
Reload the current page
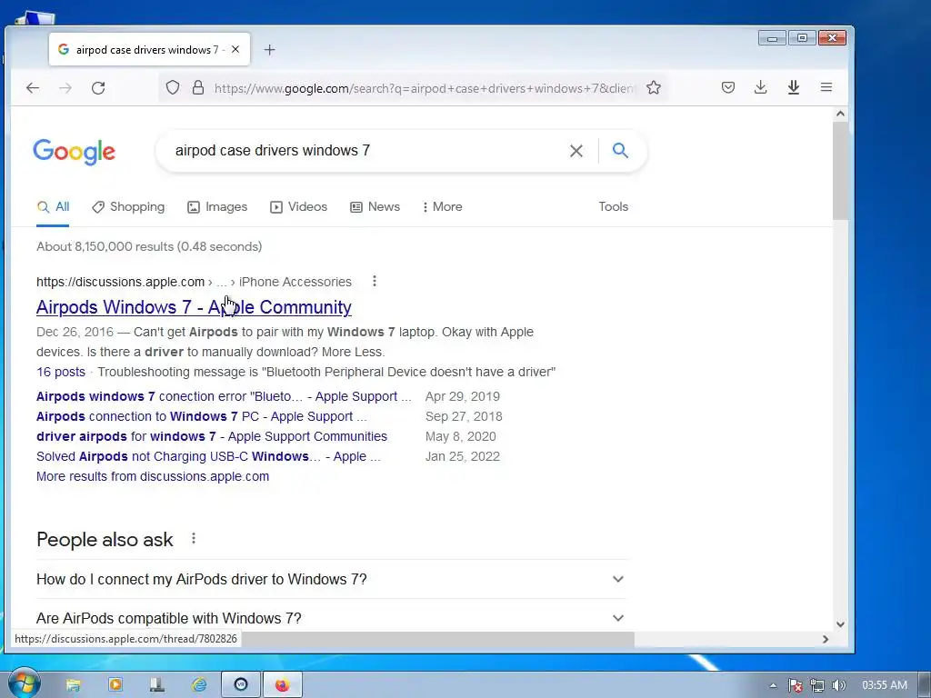pyautogui.click(x=98, y=88)
